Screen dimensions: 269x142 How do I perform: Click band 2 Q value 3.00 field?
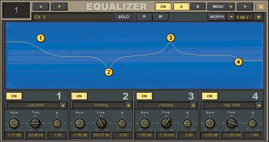tap(122, 135)
